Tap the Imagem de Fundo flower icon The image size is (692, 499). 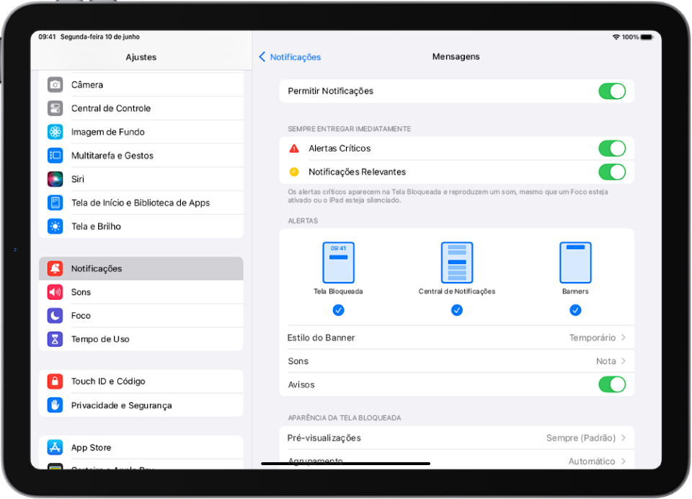point(56,131)
